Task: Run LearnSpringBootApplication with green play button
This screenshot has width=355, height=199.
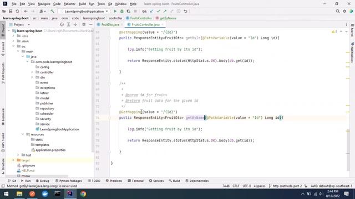Action: click(x=115, y=11)
